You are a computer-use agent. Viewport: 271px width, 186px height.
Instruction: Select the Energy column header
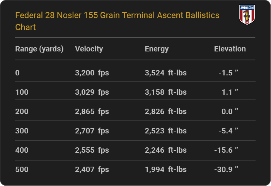(157, 49)
